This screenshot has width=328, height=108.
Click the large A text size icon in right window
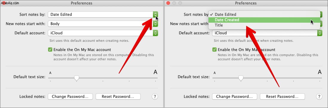click(320, 72)
